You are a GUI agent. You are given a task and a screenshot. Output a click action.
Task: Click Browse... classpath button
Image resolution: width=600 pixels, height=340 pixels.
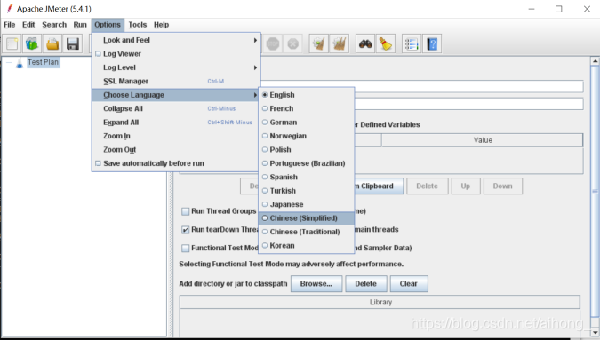click(x=316, y=284)
